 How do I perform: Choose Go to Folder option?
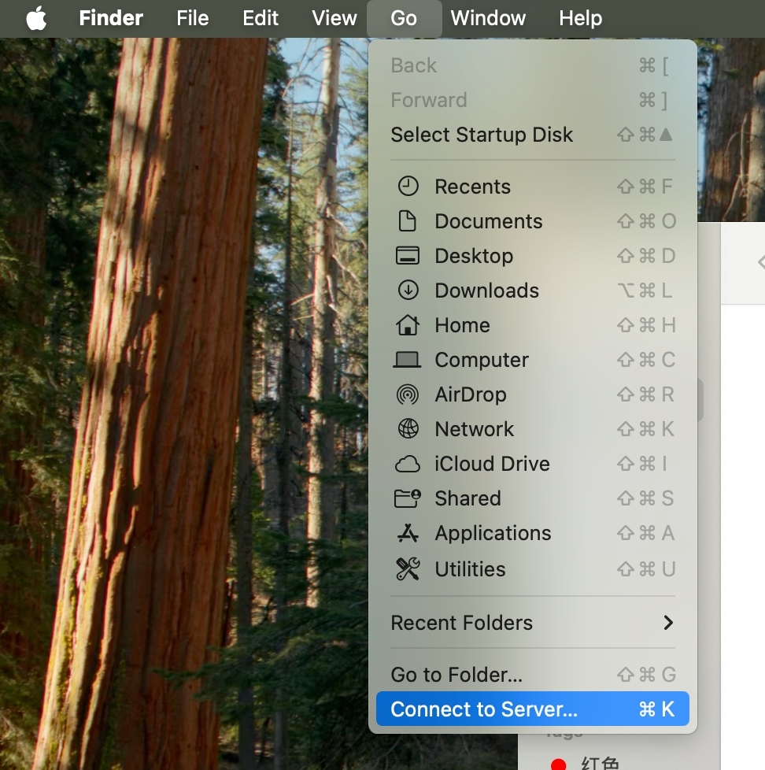pos(456,675)
